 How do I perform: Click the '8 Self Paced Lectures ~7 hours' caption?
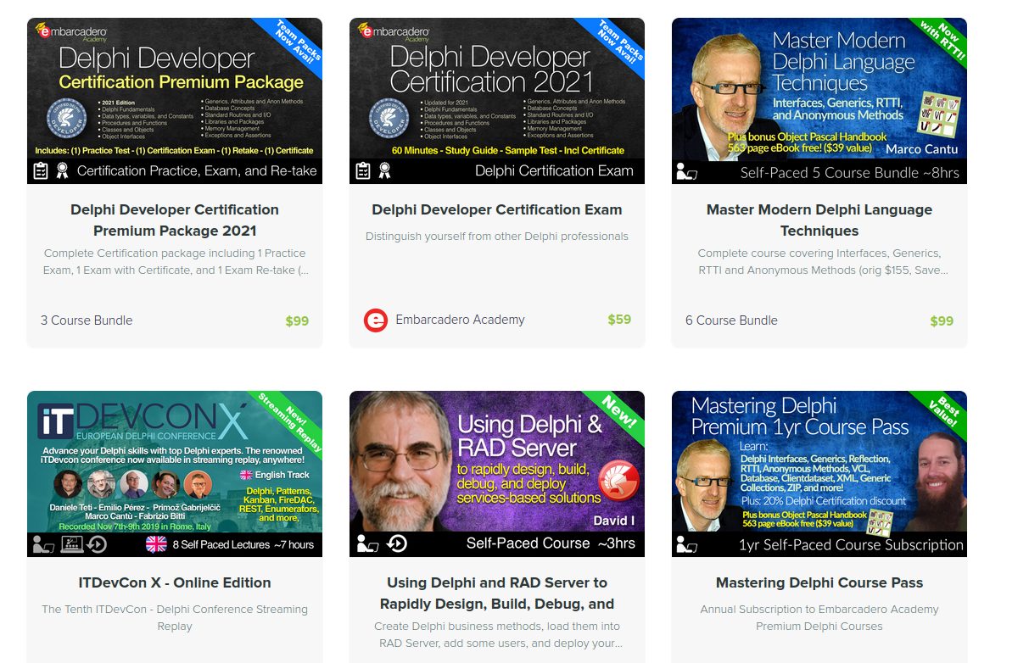tap(243, 544)
